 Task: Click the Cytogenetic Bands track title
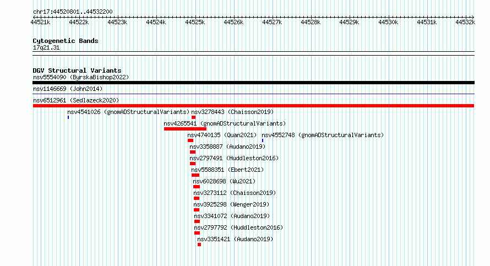coord(66,41)
